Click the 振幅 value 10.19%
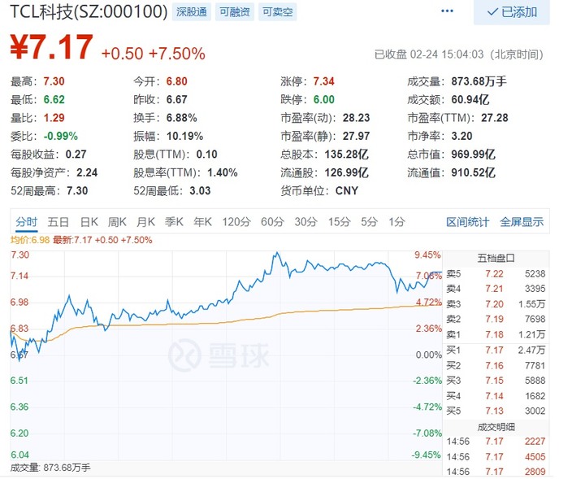The image size is (585, 479). (184, 137)
